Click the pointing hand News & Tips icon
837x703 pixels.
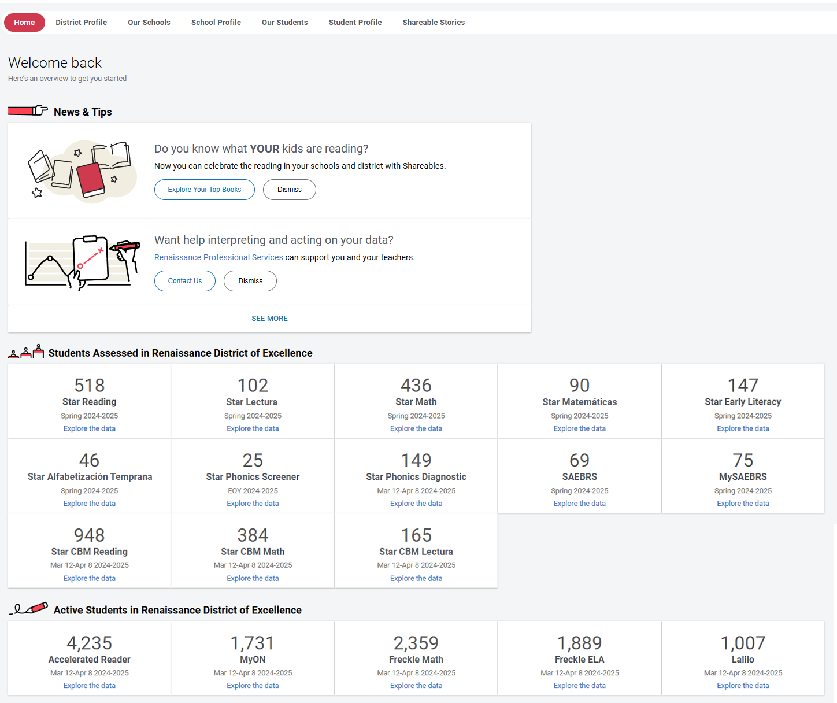[x=28, y=110]
